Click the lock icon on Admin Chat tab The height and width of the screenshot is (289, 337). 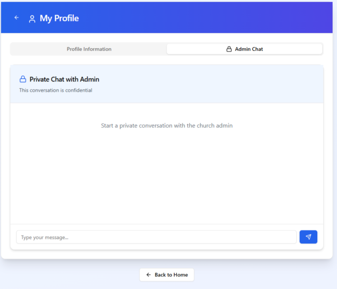(x=229, y=49)
